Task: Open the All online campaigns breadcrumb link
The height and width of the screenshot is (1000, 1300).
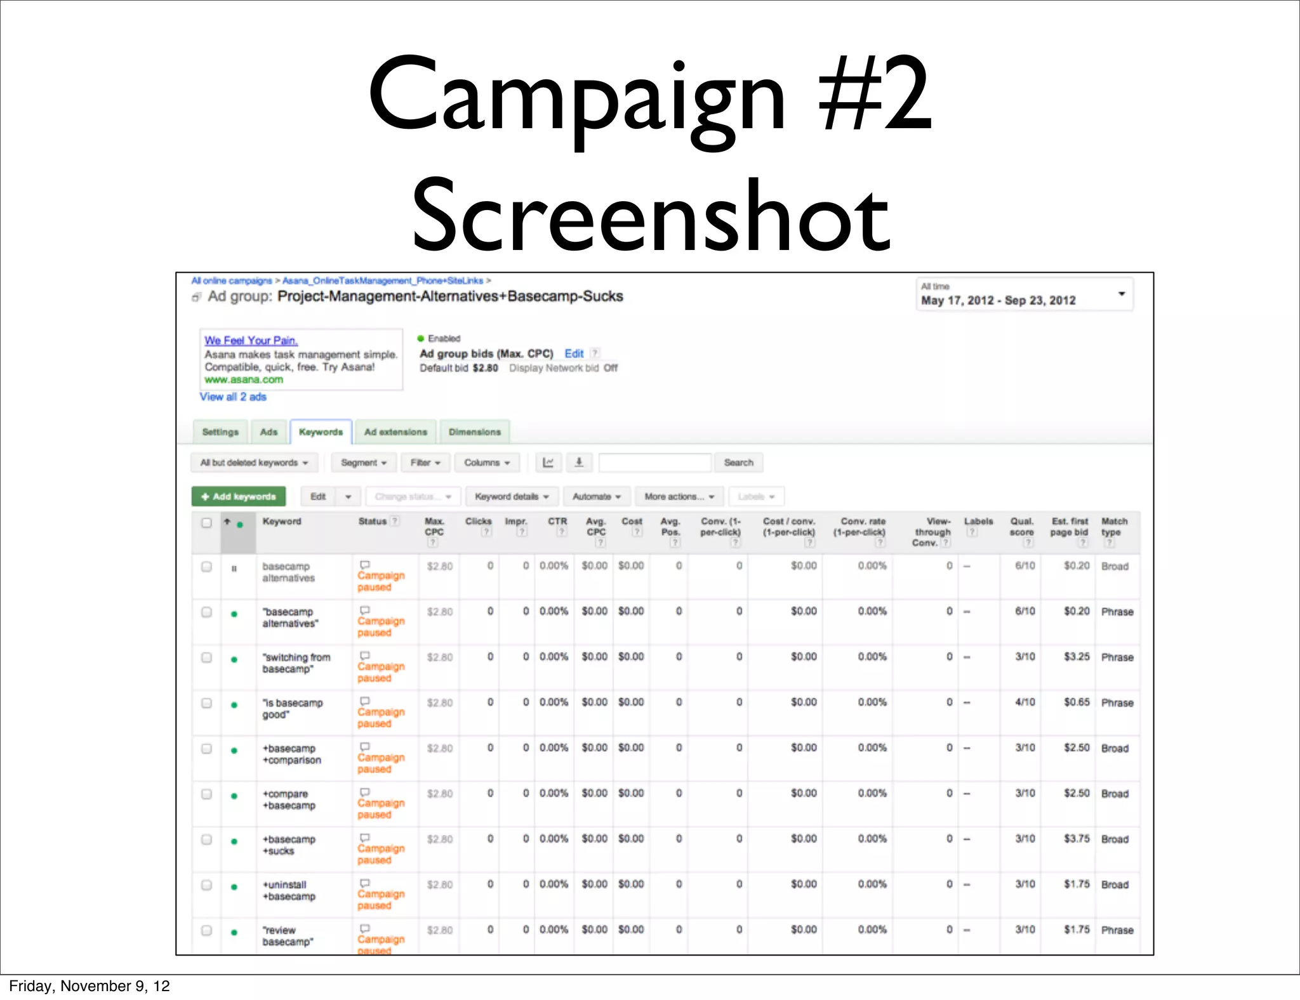Action: pos(232,280)
